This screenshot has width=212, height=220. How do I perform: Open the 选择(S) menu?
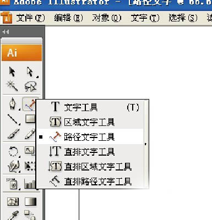click(183, 18)
